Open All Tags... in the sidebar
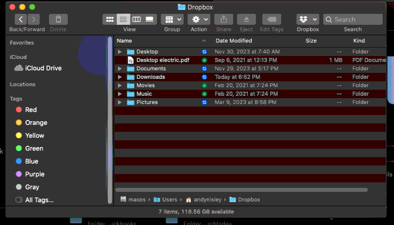The height and width of the screenshot is (225, 394). pos(35,200)
